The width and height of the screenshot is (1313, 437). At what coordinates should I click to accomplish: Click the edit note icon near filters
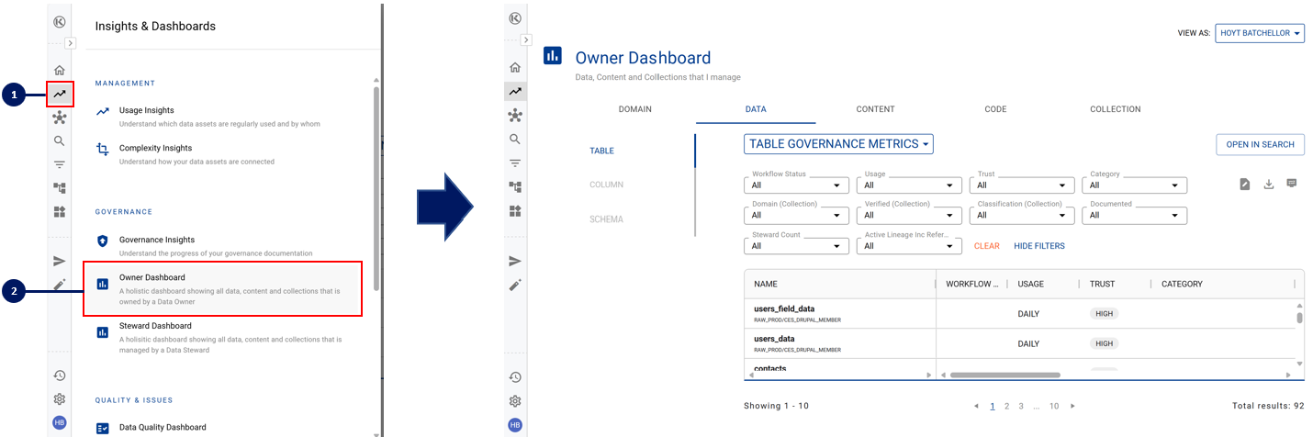(x=1244, y=185)
